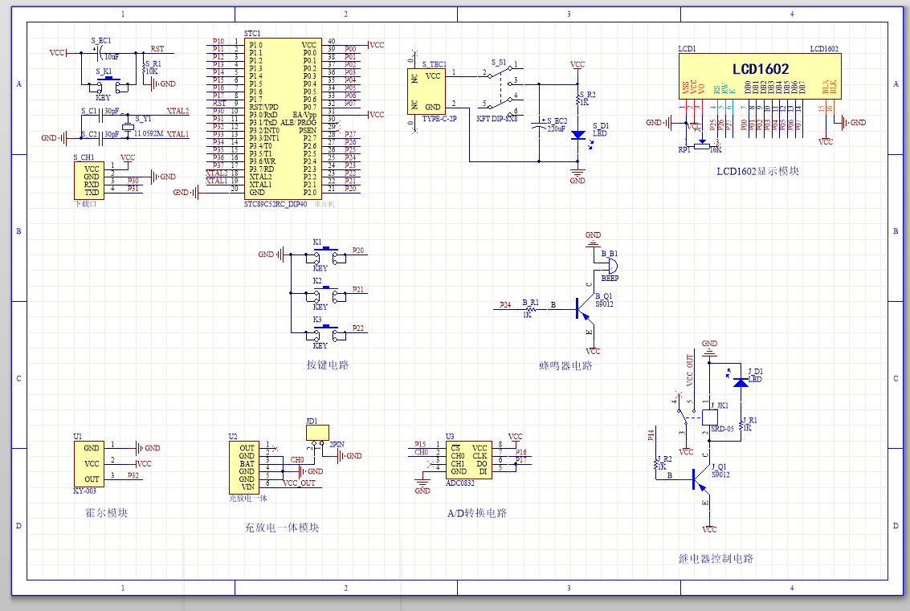The image size is (910, 611).
Task: Click the S_D1 LED symbol
Action: (577, 136)
